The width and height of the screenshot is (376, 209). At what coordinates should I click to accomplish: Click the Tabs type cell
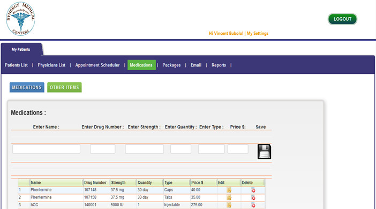click(x=177, y=198)
